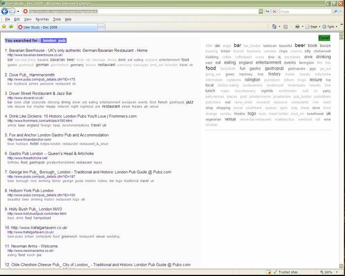The width and height of the screenshot is (345, 276).
Task: Click the Print icon
Action: pyautogui.click(x=297, y=27)
